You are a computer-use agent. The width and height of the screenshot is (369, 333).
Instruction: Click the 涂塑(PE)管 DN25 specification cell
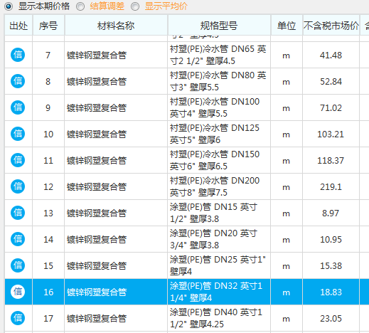219,265
